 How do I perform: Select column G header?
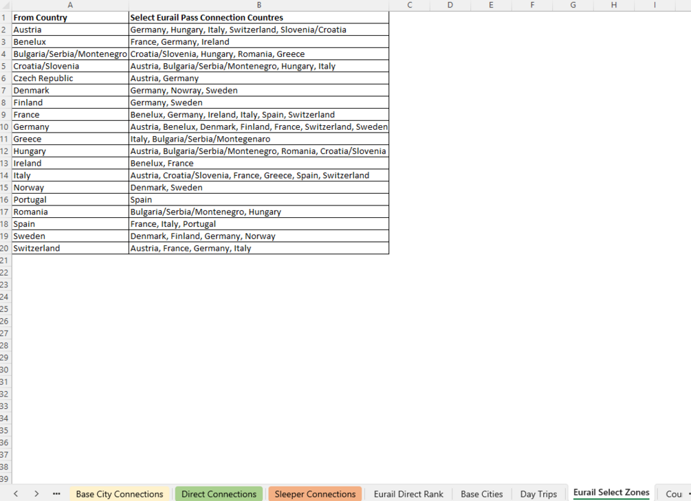[x=573, y=5]
